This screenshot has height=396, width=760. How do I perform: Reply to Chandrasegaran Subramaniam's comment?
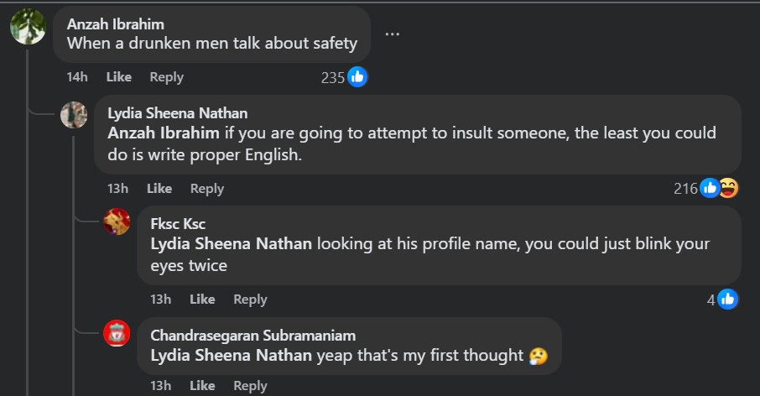coord(250,386)
